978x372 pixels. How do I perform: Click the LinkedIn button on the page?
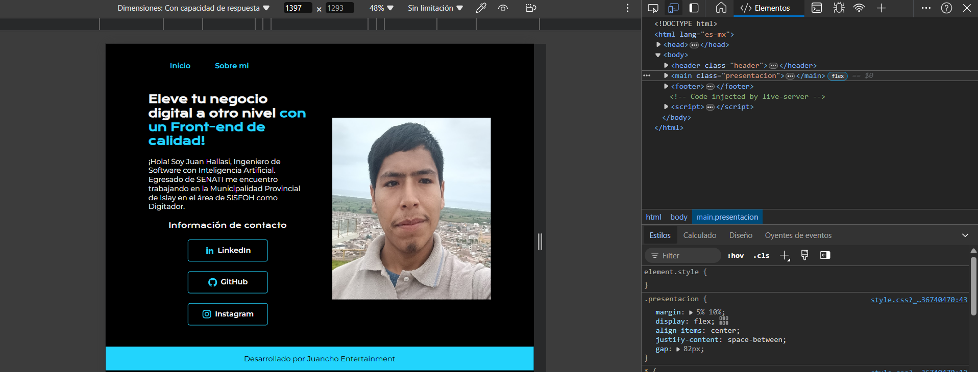click(x=228, y=250)
